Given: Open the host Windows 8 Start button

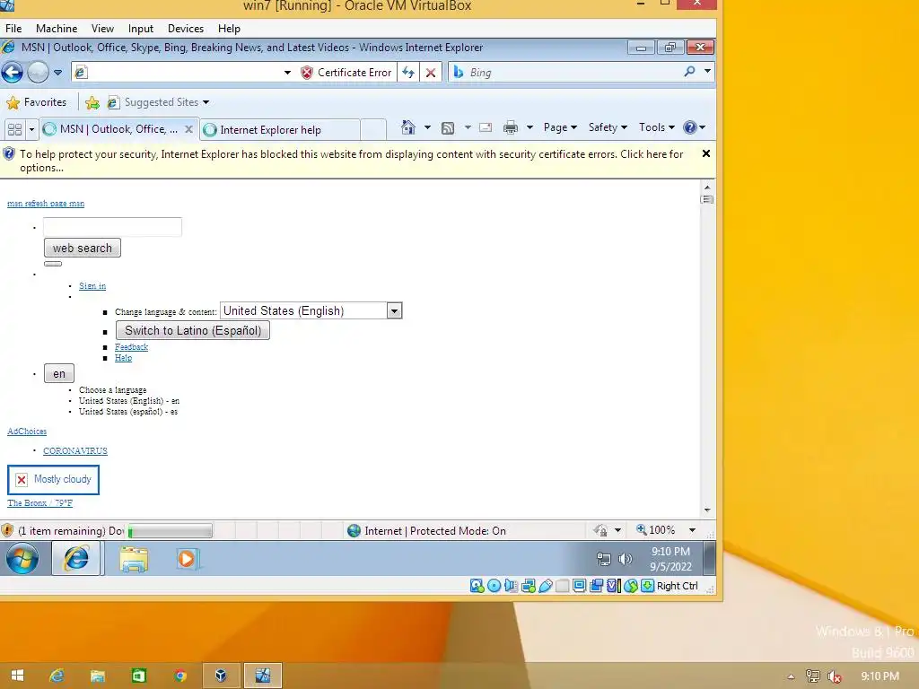Looking at the screenshot, I should point(17,676).
